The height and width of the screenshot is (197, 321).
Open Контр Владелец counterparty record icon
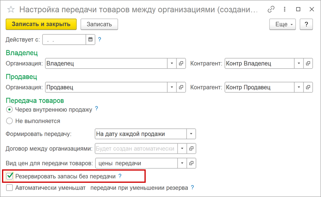point(308,63)
